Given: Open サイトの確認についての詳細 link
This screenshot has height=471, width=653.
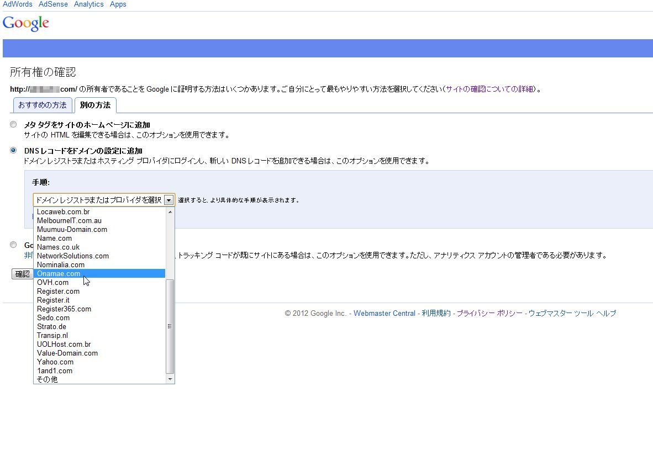Looking at the screenshot, I should (x=489, y=89).
